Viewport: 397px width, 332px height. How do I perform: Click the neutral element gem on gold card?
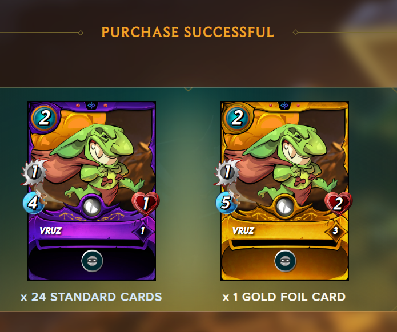[x=284, y=207]
